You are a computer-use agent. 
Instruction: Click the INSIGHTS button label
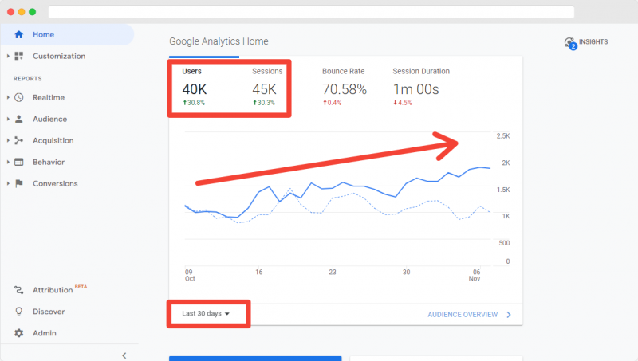pos(593,42)
